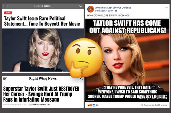Open the Taylor Swift boycott headline article
The image size is (171, 113).
(x=42, y=21)
